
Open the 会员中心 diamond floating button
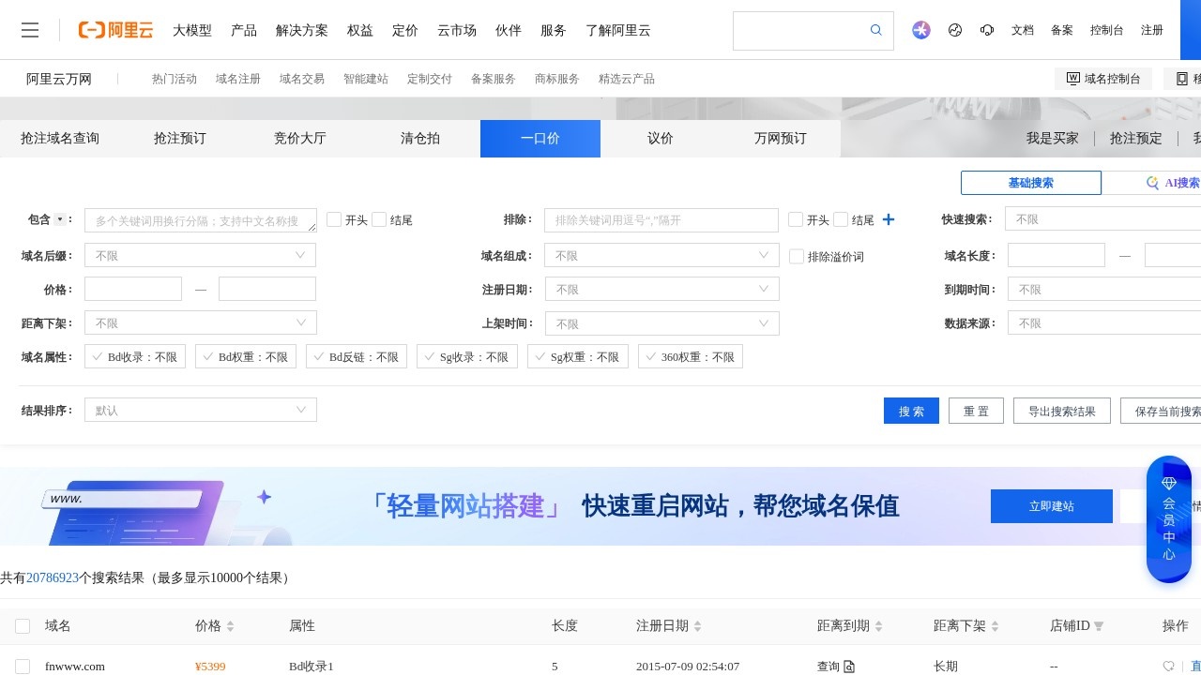coord(1169,519)
